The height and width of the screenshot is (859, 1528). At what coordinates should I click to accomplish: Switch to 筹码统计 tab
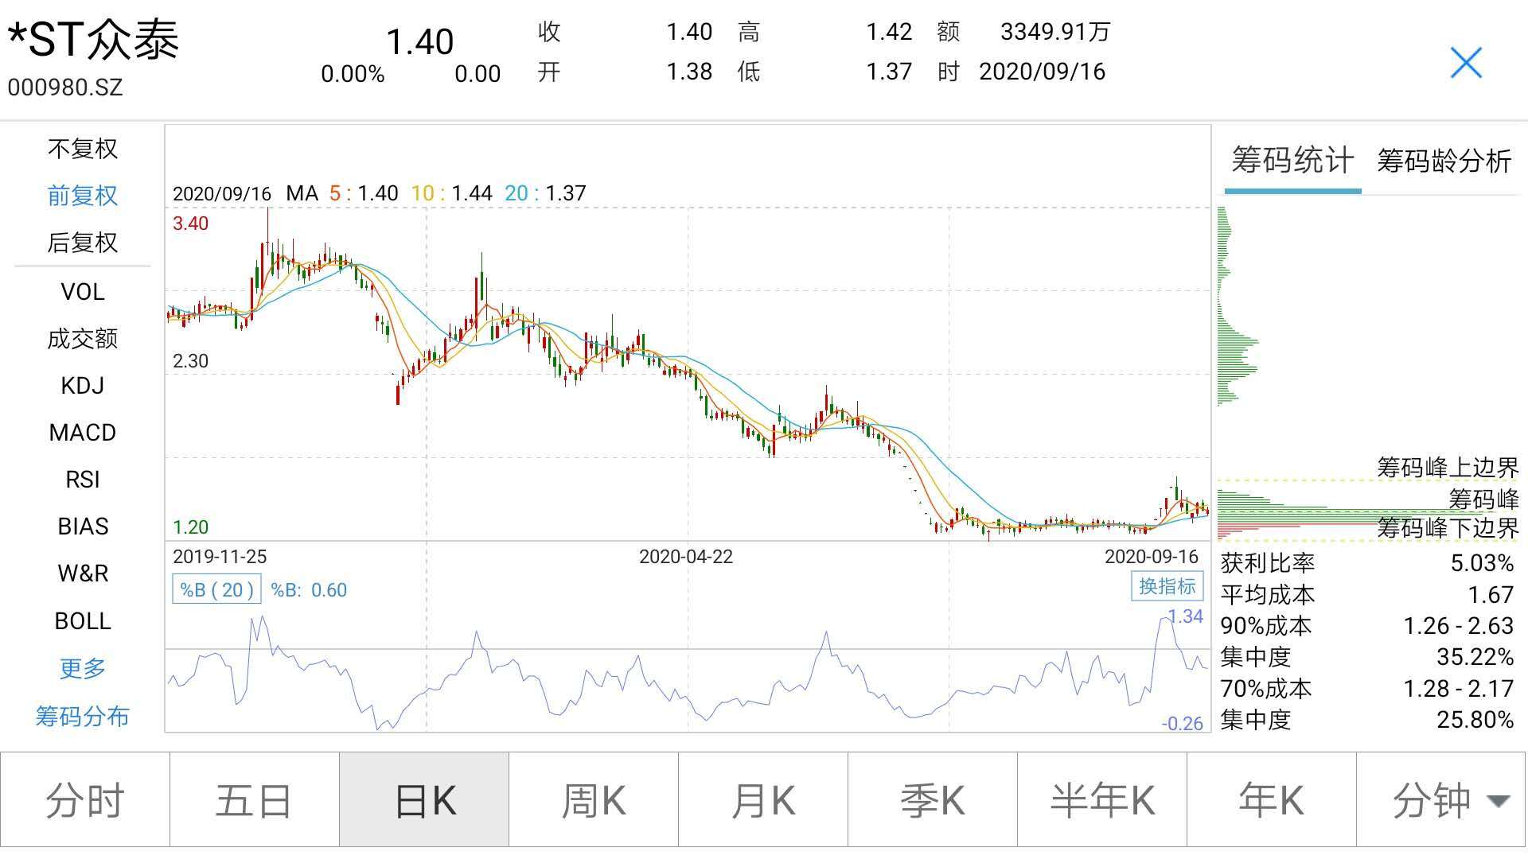tap(1292, 161)
